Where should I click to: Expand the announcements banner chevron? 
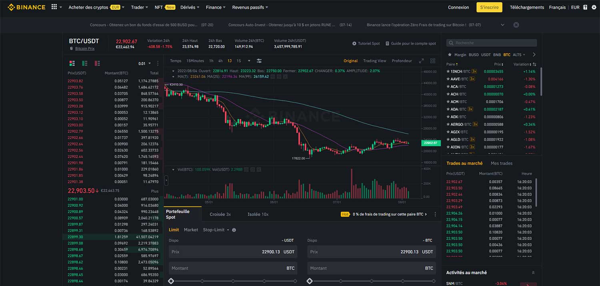point(503,25)
